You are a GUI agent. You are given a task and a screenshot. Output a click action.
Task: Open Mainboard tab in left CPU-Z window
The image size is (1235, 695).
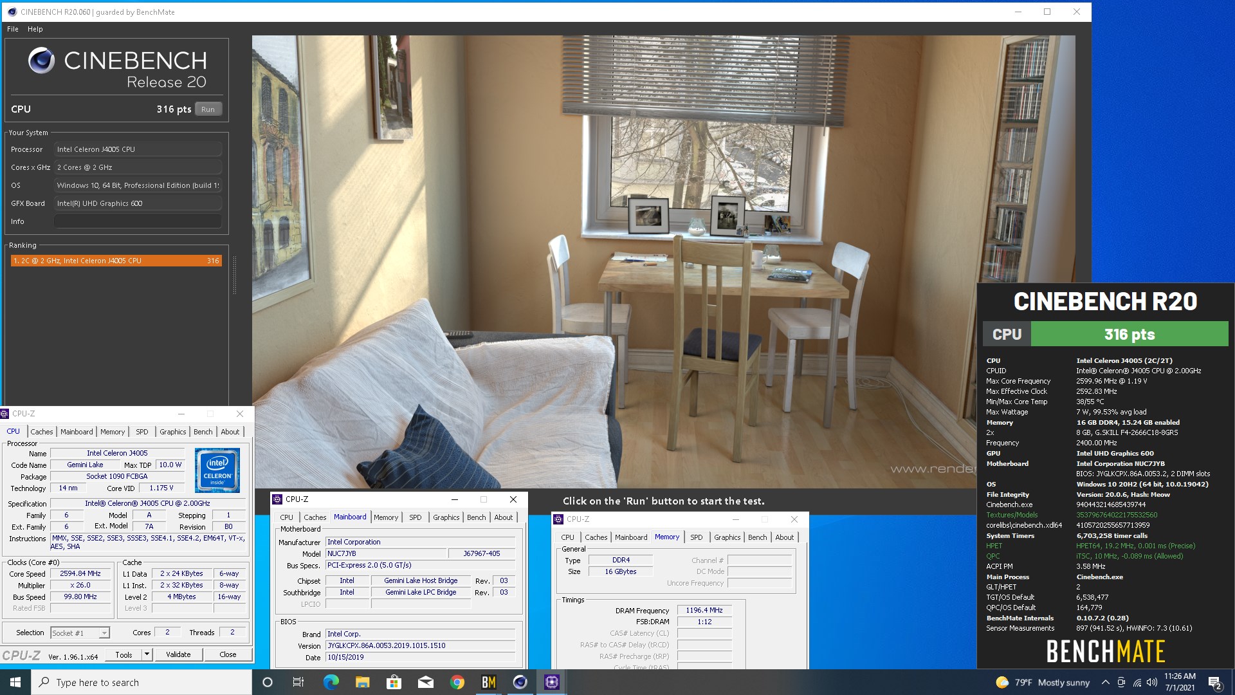(77, 432)
